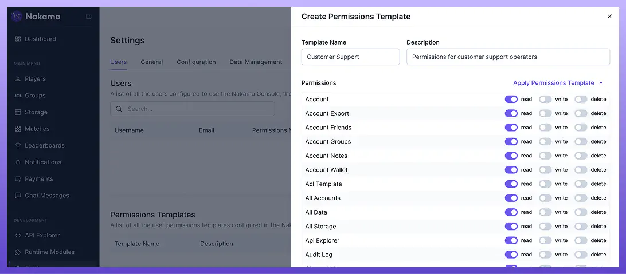Viewport: 626px width, 274px height.
Task: Enable write toggle for Account Friends
Action: click(545, 128)
